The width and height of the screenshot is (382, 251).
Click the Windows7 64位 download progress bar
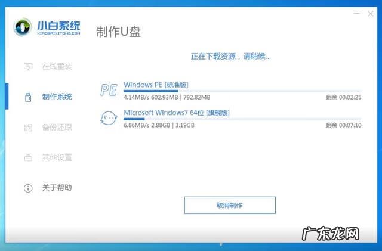[242, 119]
